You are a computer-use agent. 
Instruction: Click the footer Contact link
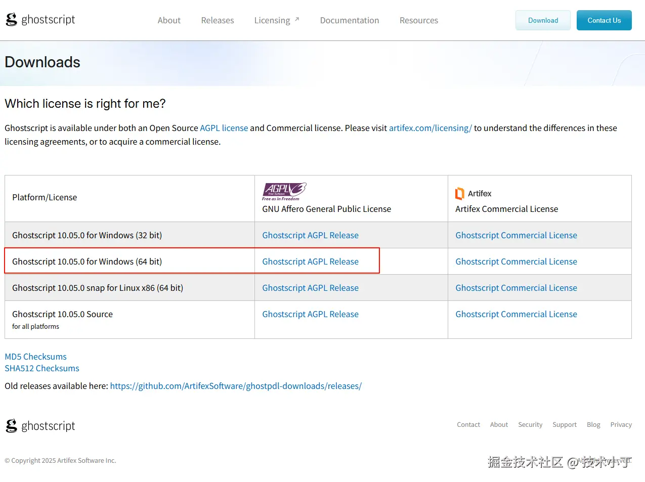468,424
